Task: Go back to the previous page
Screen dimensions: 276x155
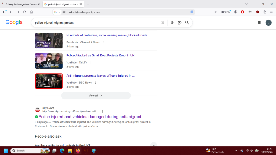Action: click(11, 12)
